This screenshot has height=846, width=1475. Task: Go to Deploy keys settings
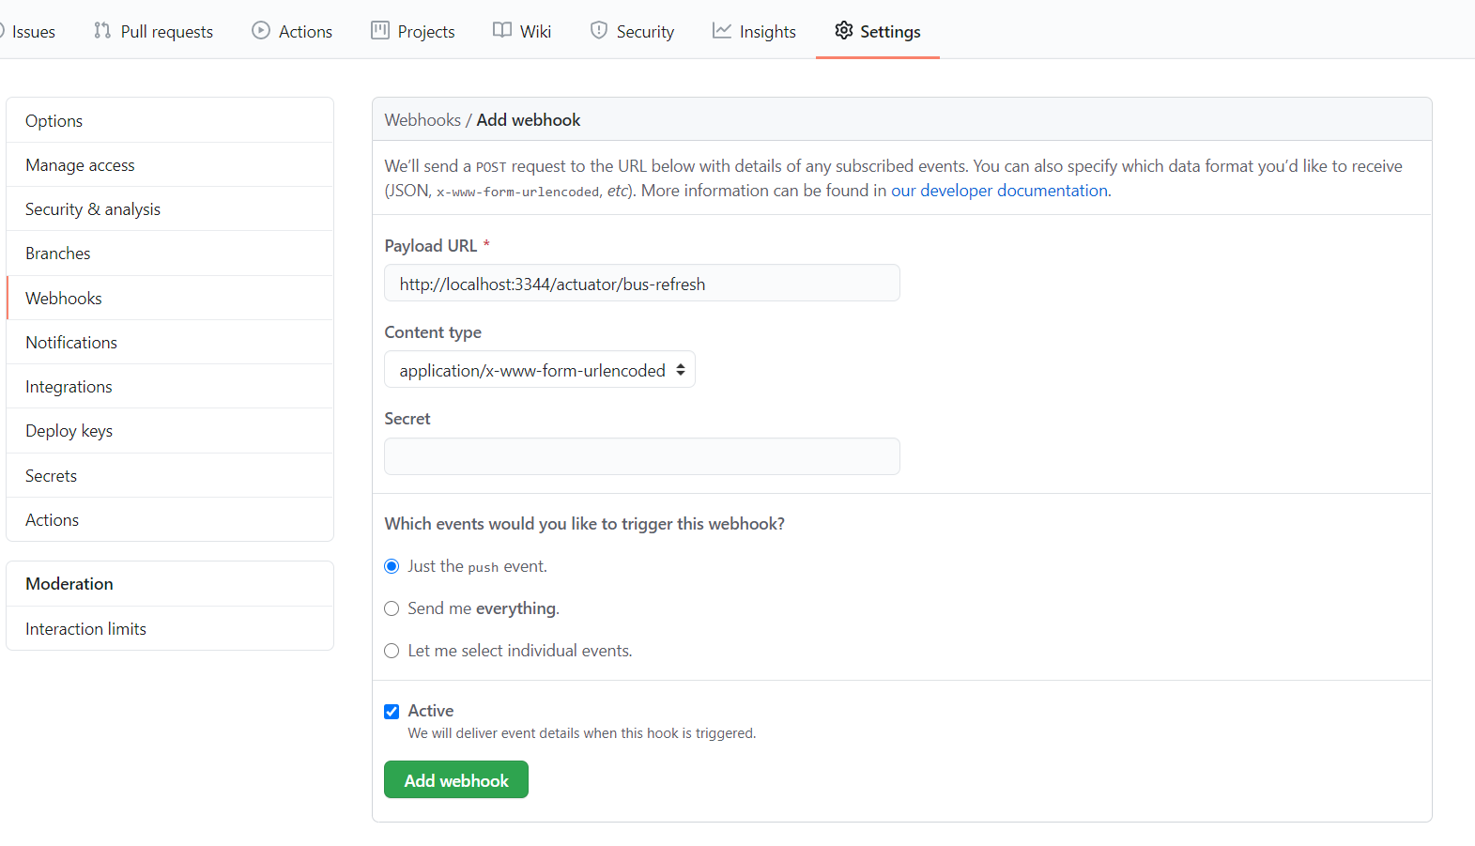69,431
